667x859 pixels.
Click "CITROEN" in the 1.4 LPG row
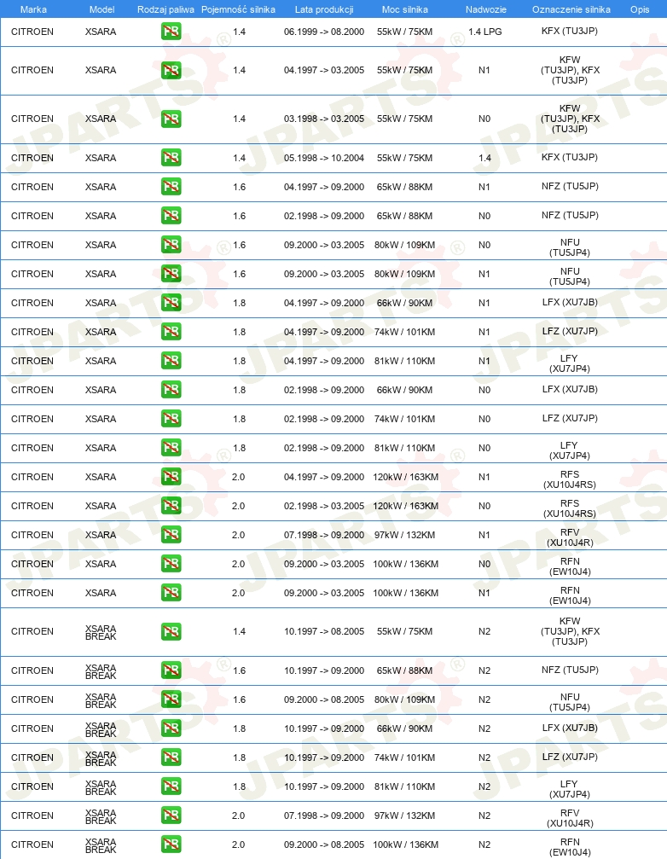pos(32,32)
